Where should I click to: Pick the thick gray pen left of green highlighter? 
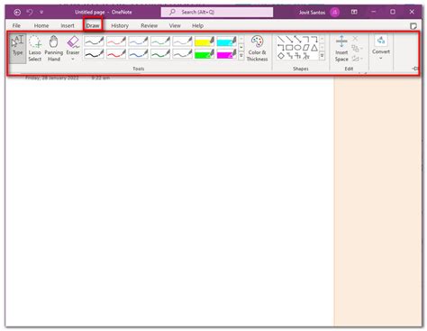(x=183, y=54)
